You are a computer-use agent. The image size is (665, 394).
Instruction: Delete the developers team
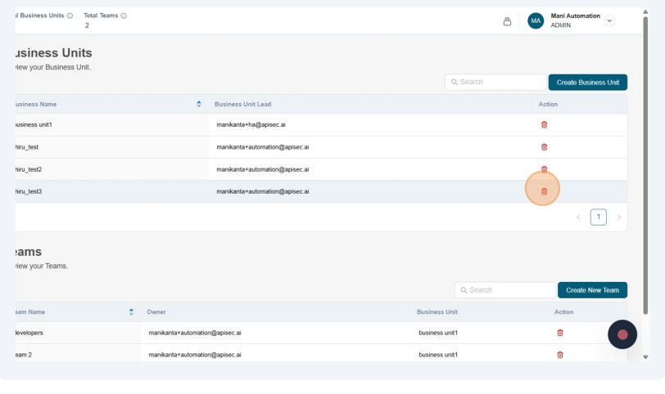(560, 333)
